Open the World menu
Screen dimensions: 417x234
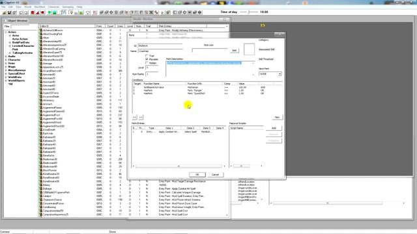(27, 7)
